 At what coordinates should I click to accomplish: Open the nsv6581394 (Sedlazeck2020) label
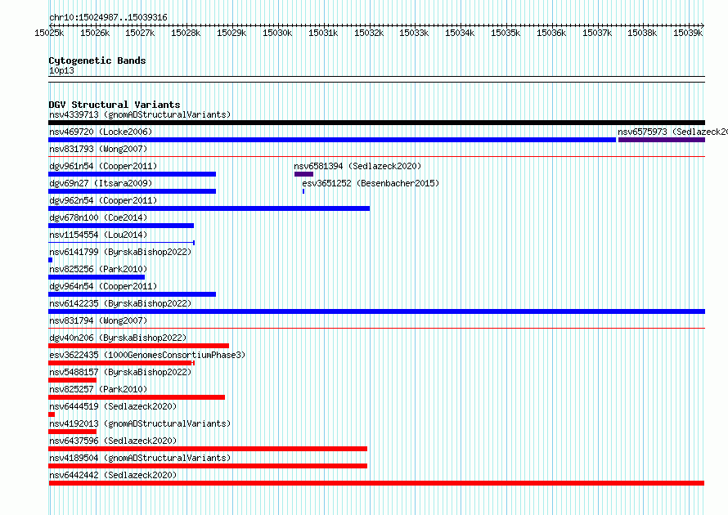(x=357, y=166)
